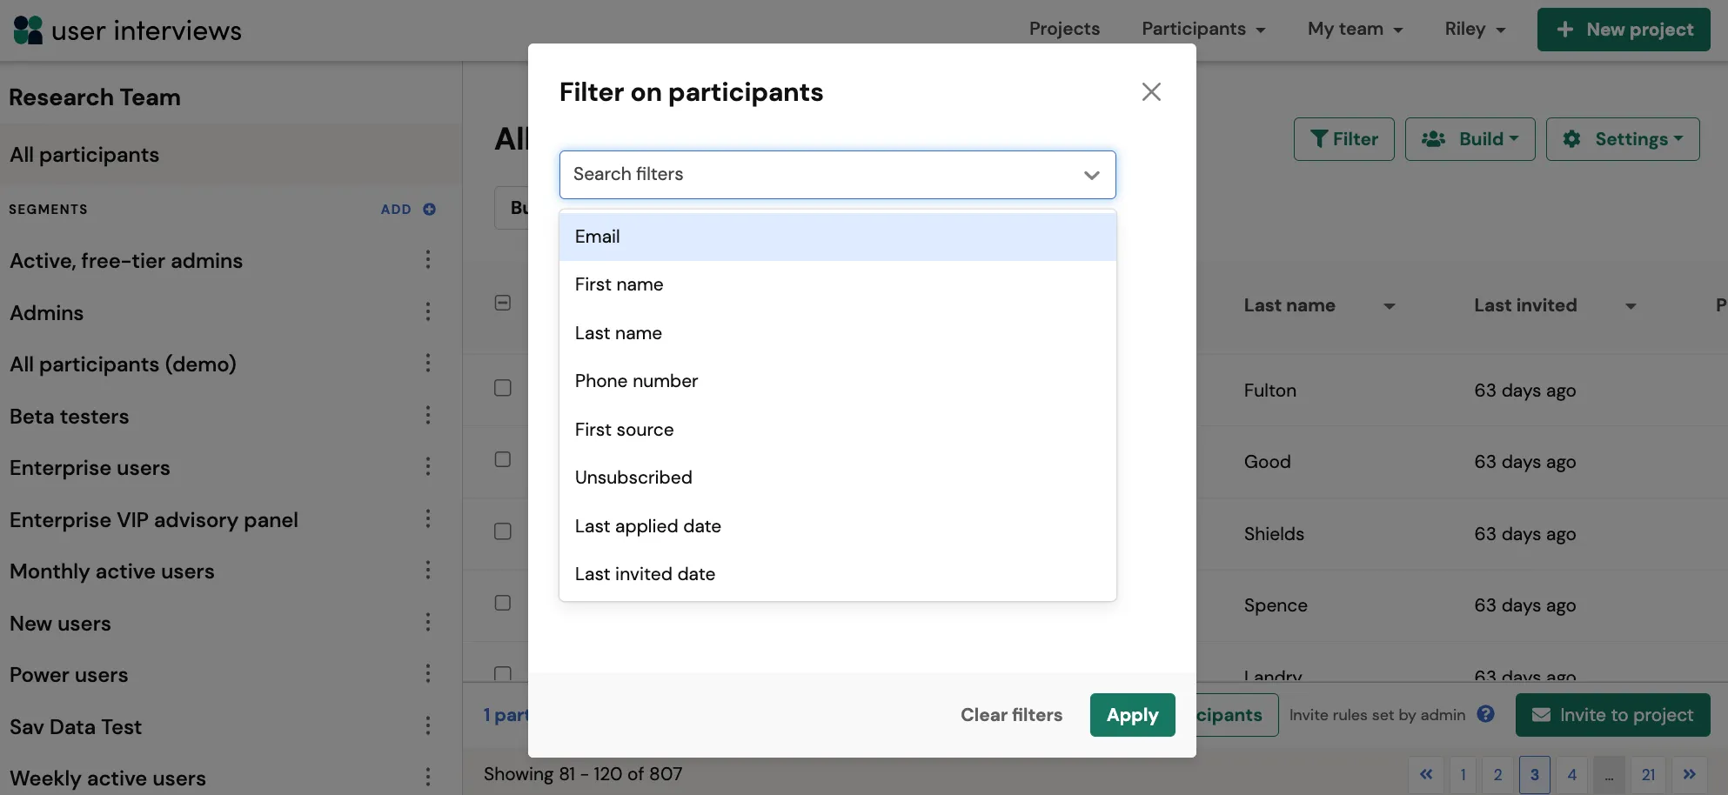Collapse the Search filters dropdown chevron
This screenshot has height=795, width=1728.
pyautogui.click(x=1091, y=175)
